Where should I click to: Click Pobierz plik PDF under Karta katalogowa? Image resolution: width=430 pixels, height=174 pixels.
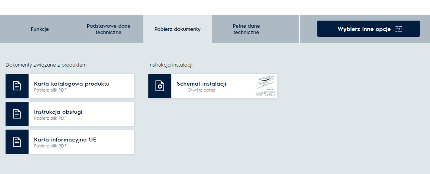pos(50,90)
